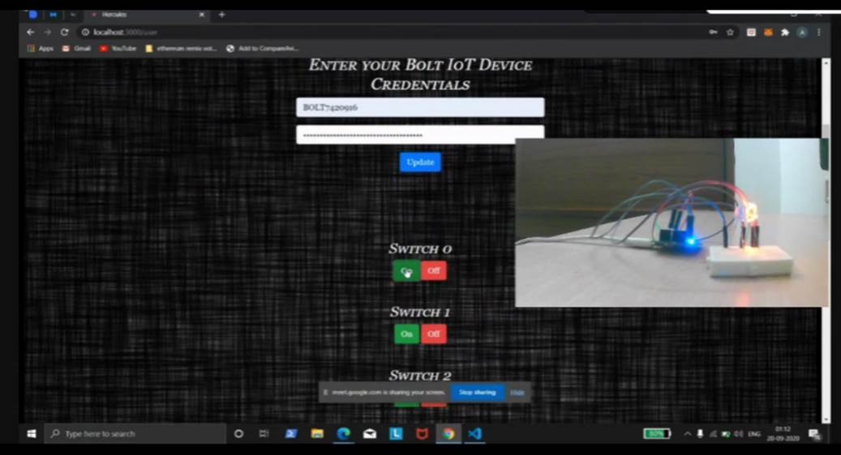This screenshot has width=841, height=455.
Task: Launch Microsoft Edge from the taskbar
Action: tap(343, 434)
